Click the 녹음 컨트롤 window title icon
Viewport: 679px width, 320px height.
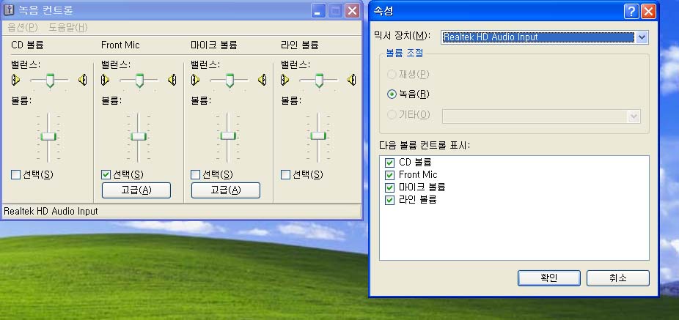(8, 10)
